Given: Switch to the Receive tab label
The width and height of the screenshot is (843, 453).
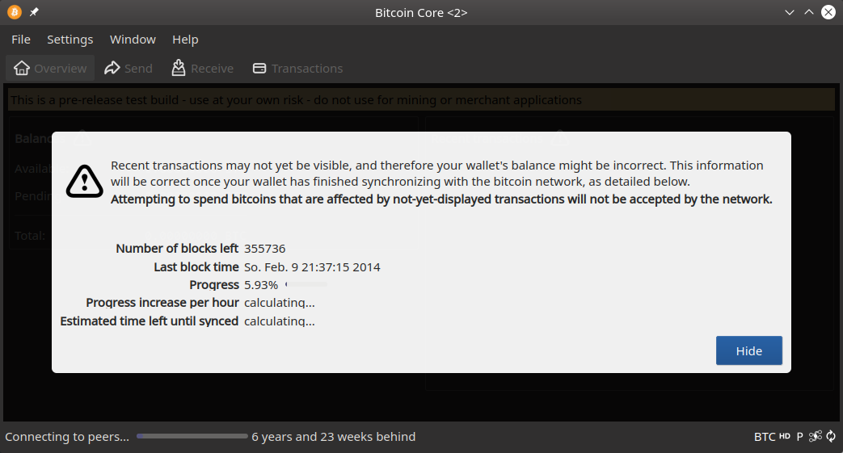Looking at the screenshot, I should [x=213, y=69].
